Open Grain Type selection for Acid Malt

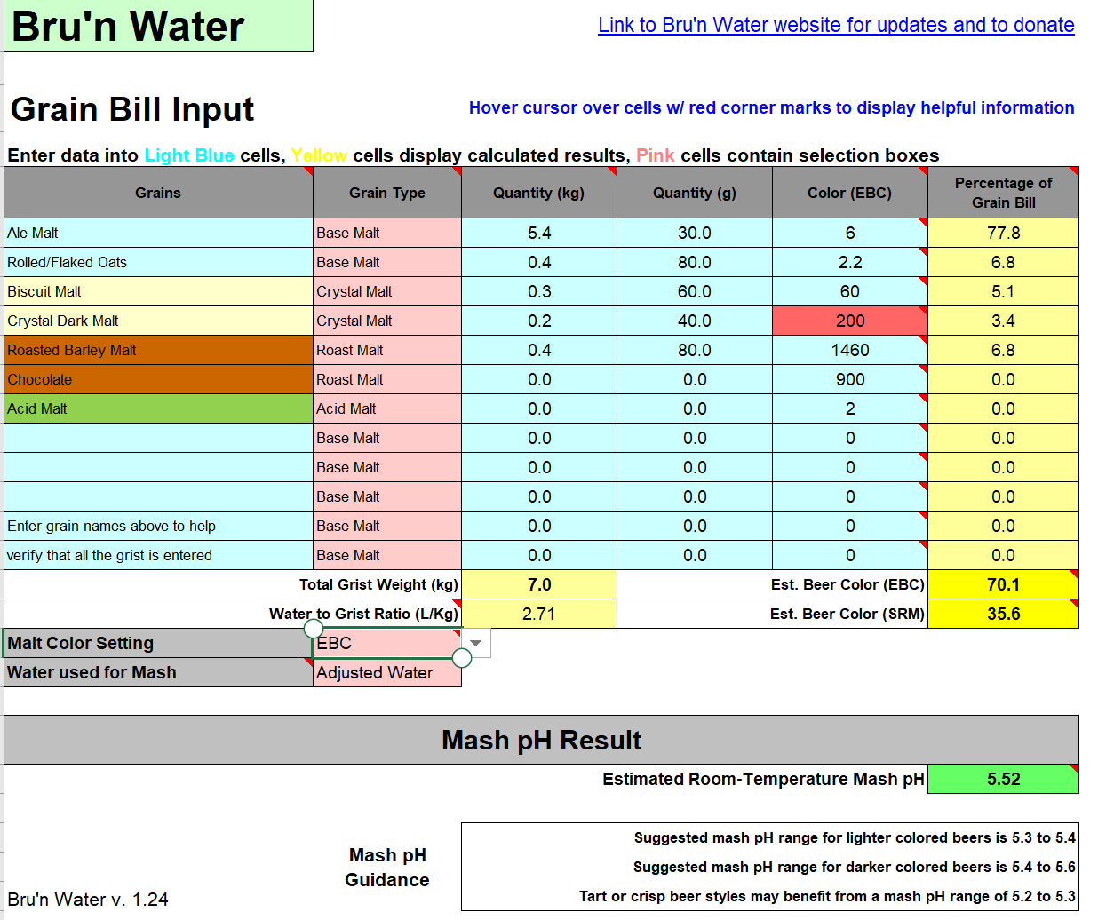(386, 408)
